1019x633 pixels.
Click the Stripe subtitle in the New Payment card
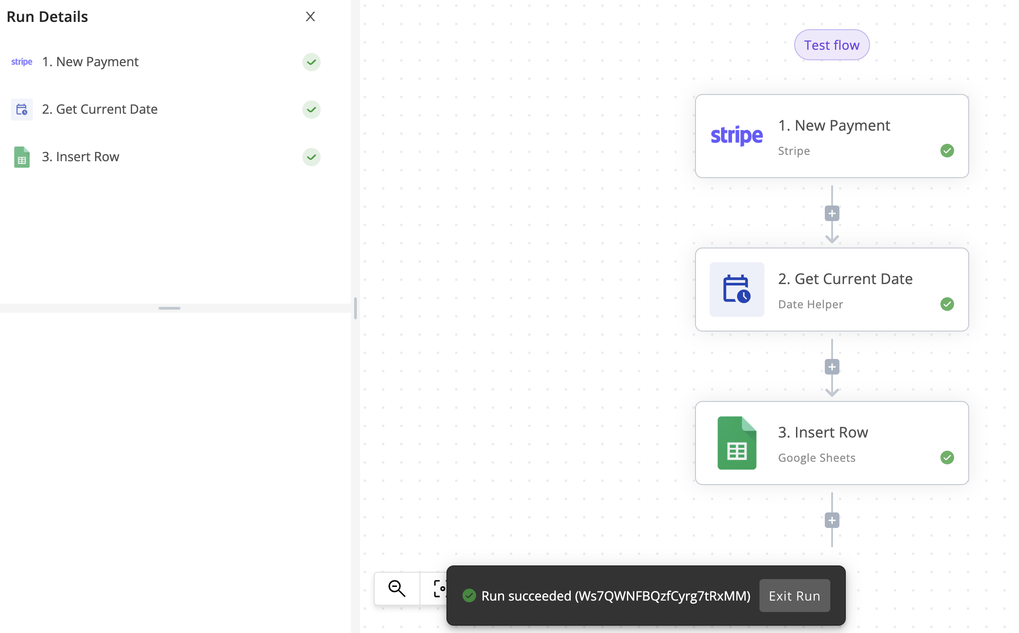(x=794, y=151)
